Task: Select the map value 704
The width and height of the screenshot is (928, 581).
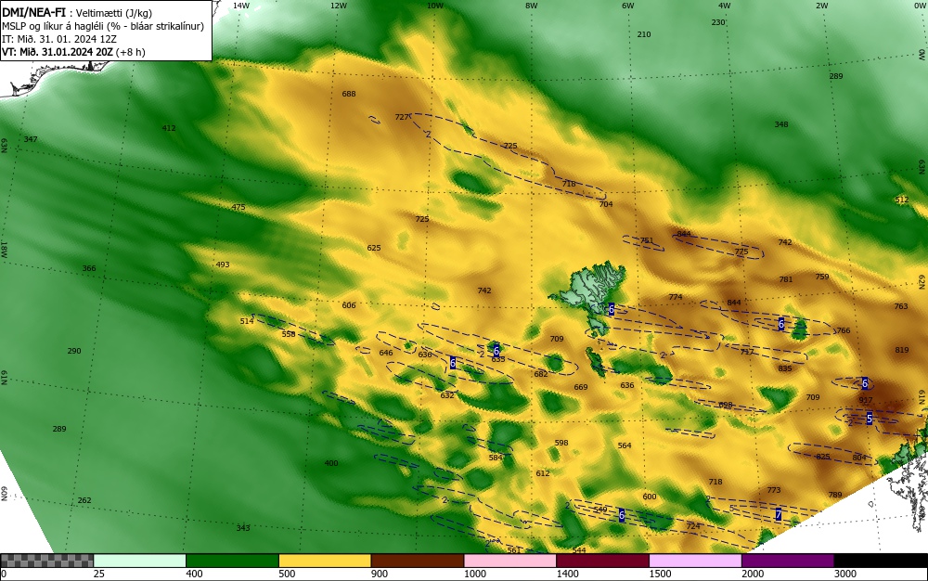Action: click(x=606, y=204)
